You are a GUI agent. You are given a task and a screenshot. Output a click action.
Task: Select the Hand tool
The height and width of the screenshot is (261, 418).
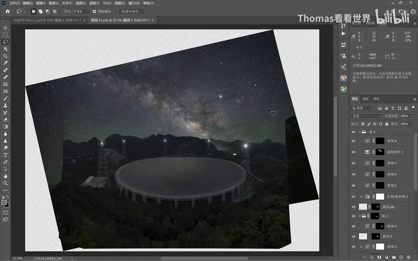[5, 176]
